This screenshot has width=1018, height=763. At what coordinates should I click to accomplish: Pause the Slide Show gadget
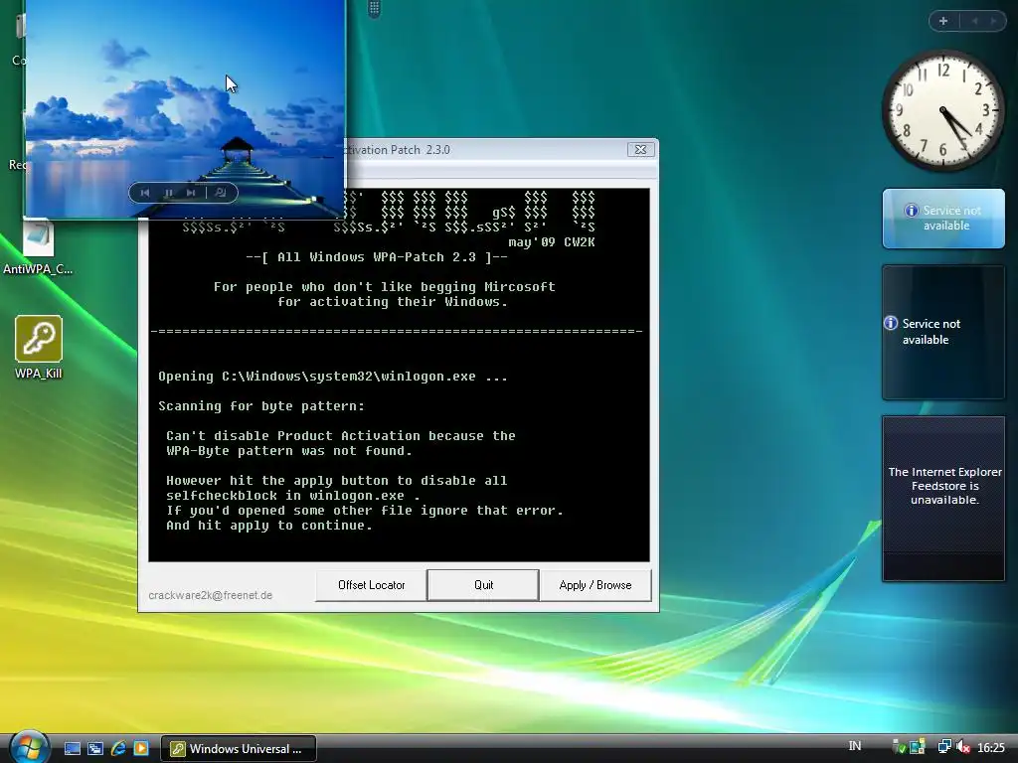pos(168,193)
